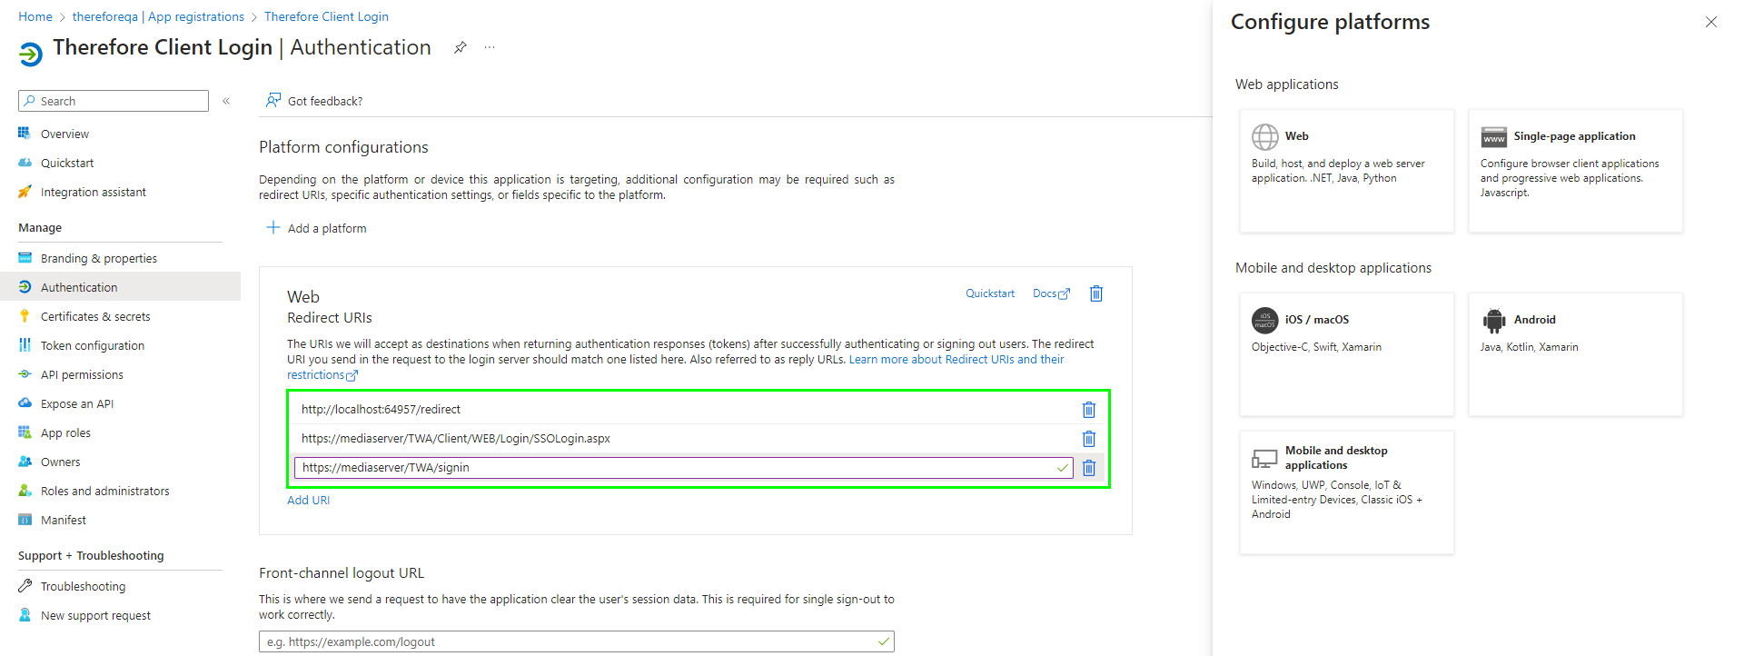Click the cloud icon for Expose an API

[x=25, y=403]
